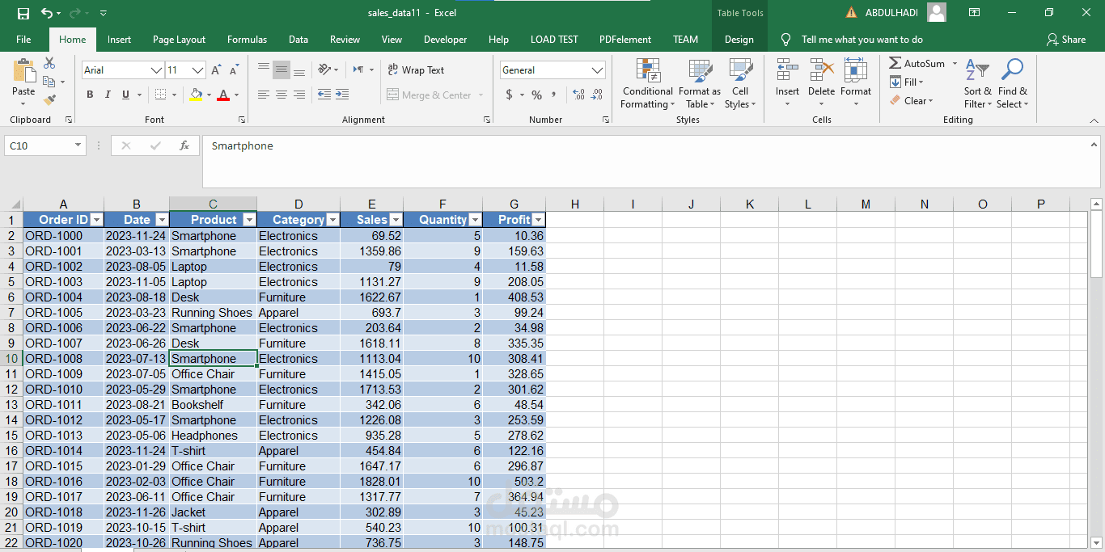Open Ribbon Display Options icon

coord(975,13)
